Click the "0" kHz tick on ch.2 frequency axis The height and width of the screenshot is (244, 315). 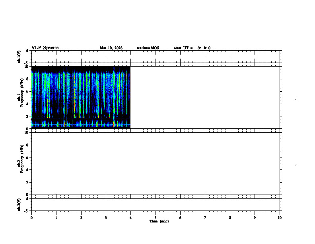[27, 195]
